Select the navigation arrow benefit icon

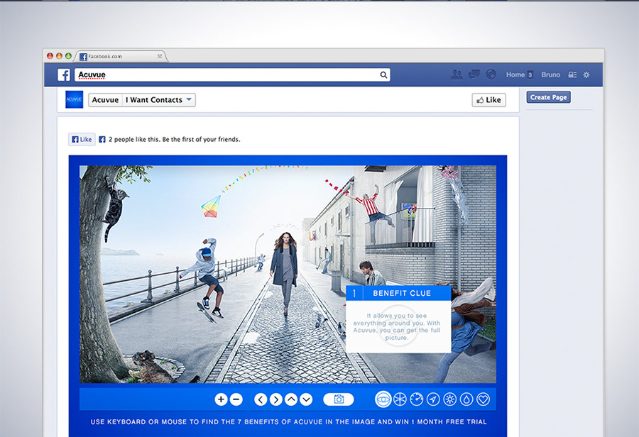click(x=433, y=399)
